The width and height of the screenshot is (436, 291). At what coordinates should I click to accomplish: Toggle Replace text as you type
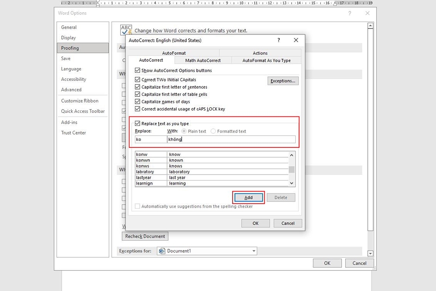coord(137,123)
